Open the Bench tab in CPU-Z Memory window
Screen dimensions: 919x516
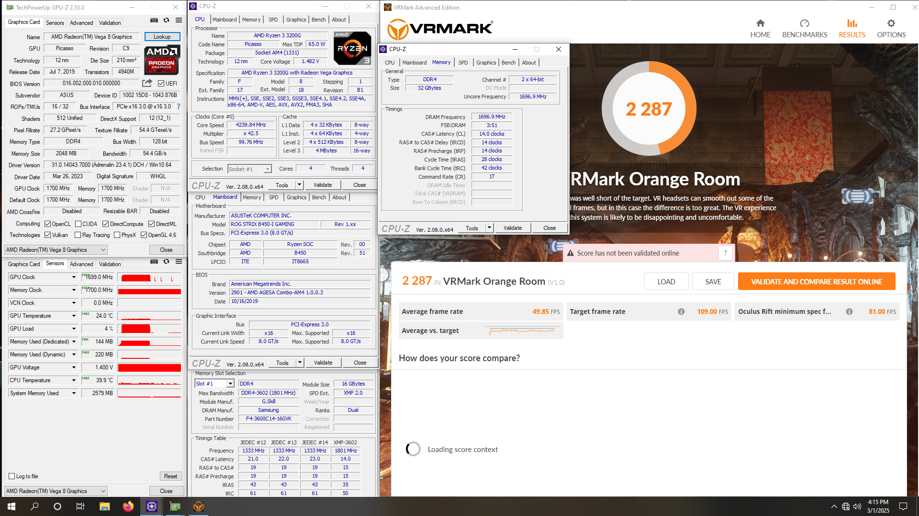[x=508, y=63]
